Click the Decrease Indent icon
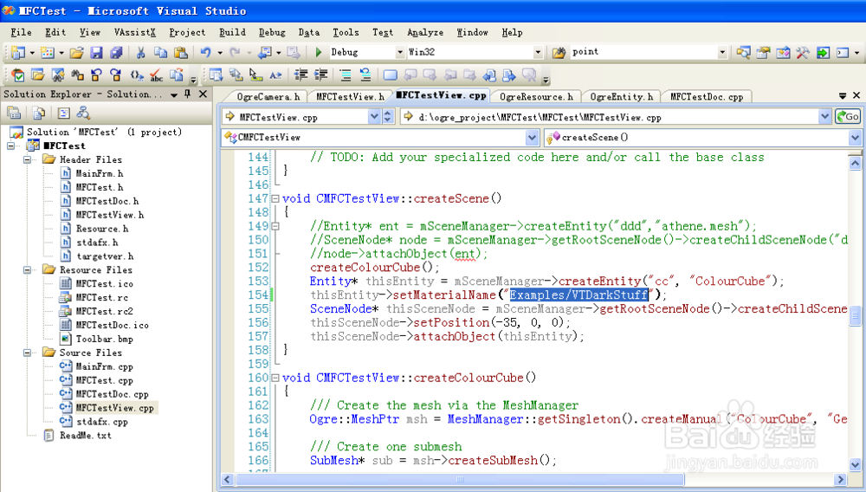The image size is (866, 492). pos(301,75)
